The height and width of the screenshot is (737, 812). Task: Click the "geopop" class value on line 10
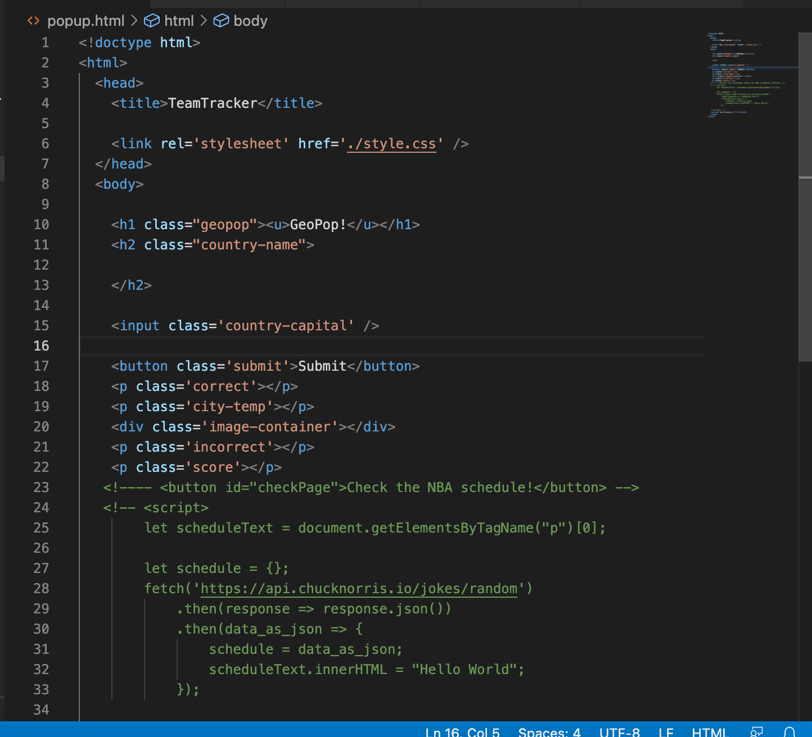(225, 225)
